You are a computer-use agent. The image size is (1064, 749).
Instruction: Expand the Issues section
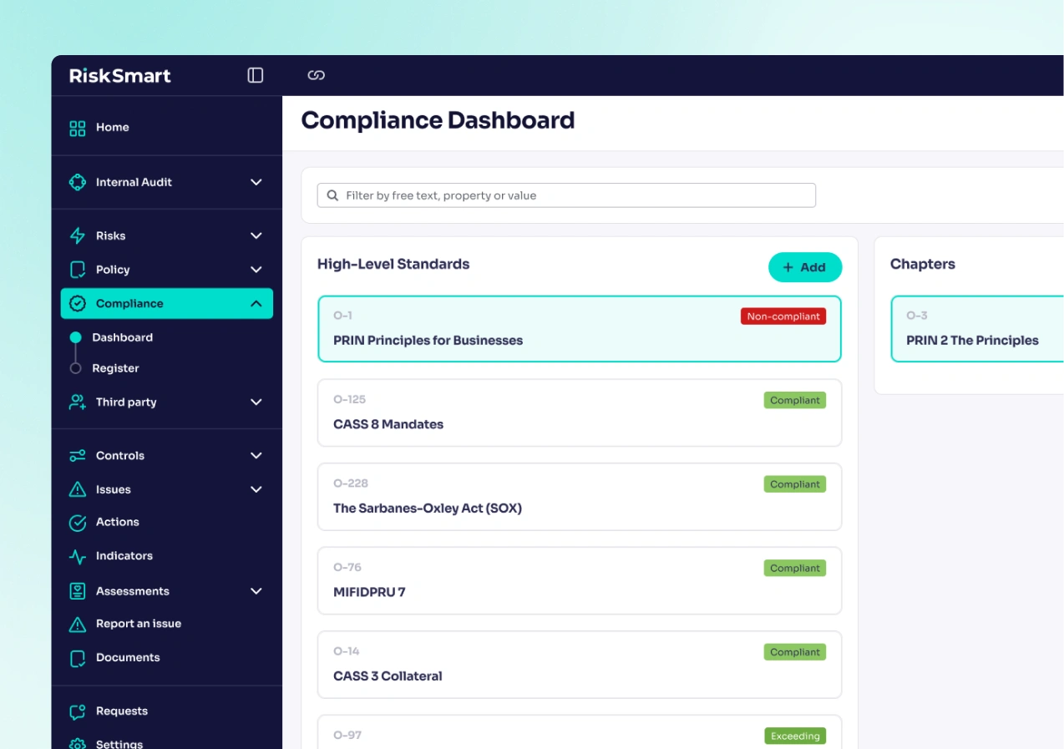pyautogui.click(x=256, y=489)
